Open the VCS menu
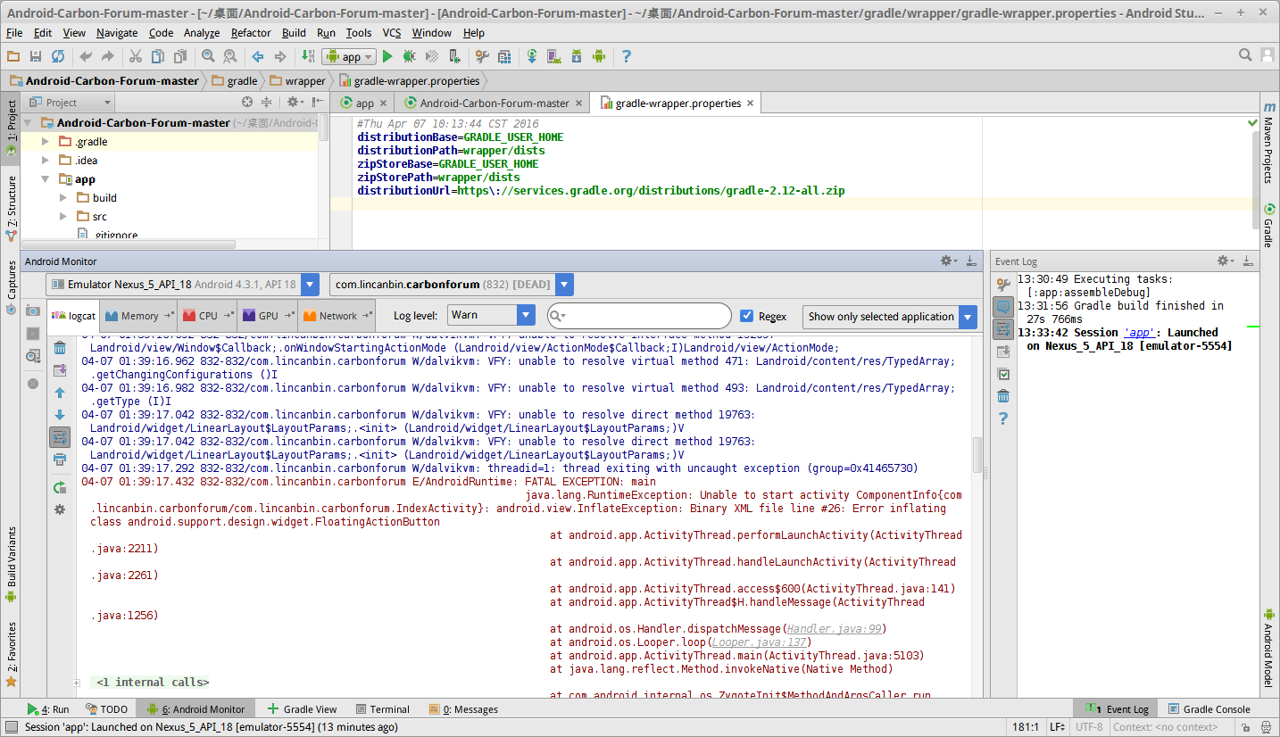The width and height of the screenshot is (1280, 737). [392, 33]
